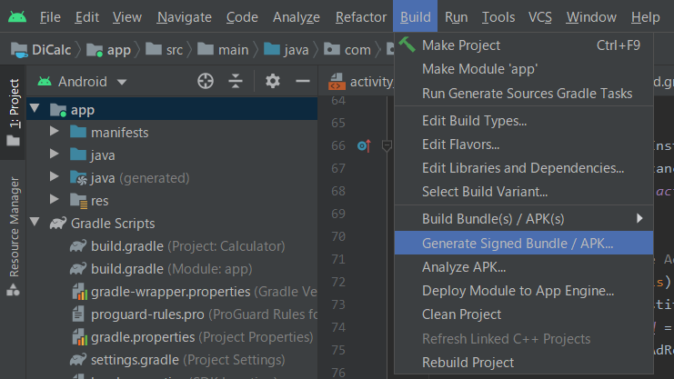Expand the java folder arrow
Viewport: 674px width, 379px height.
coord(55,154)
